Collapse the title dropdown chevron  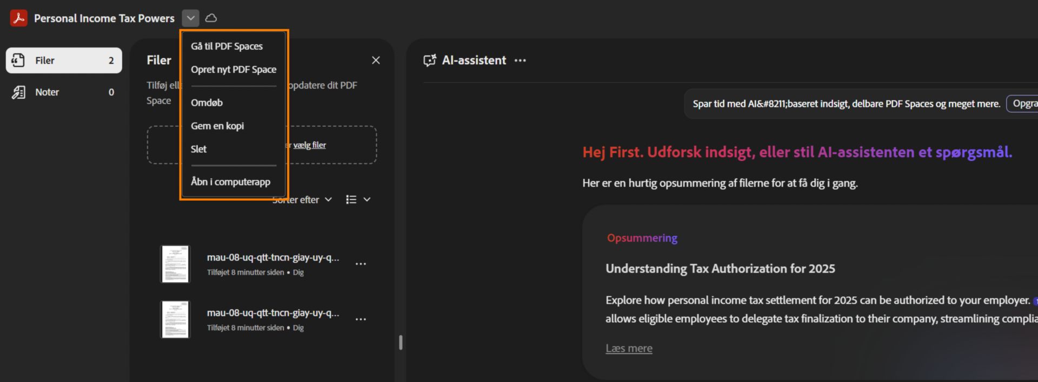click(190, 18)
